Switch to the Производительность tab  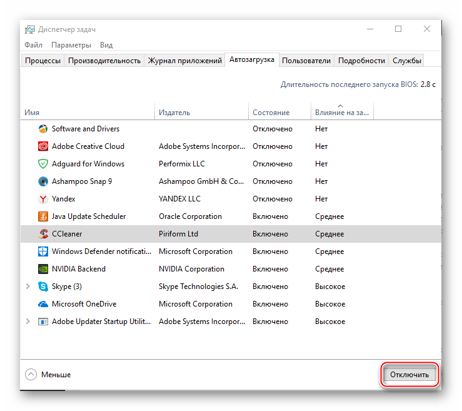[104, 61]
